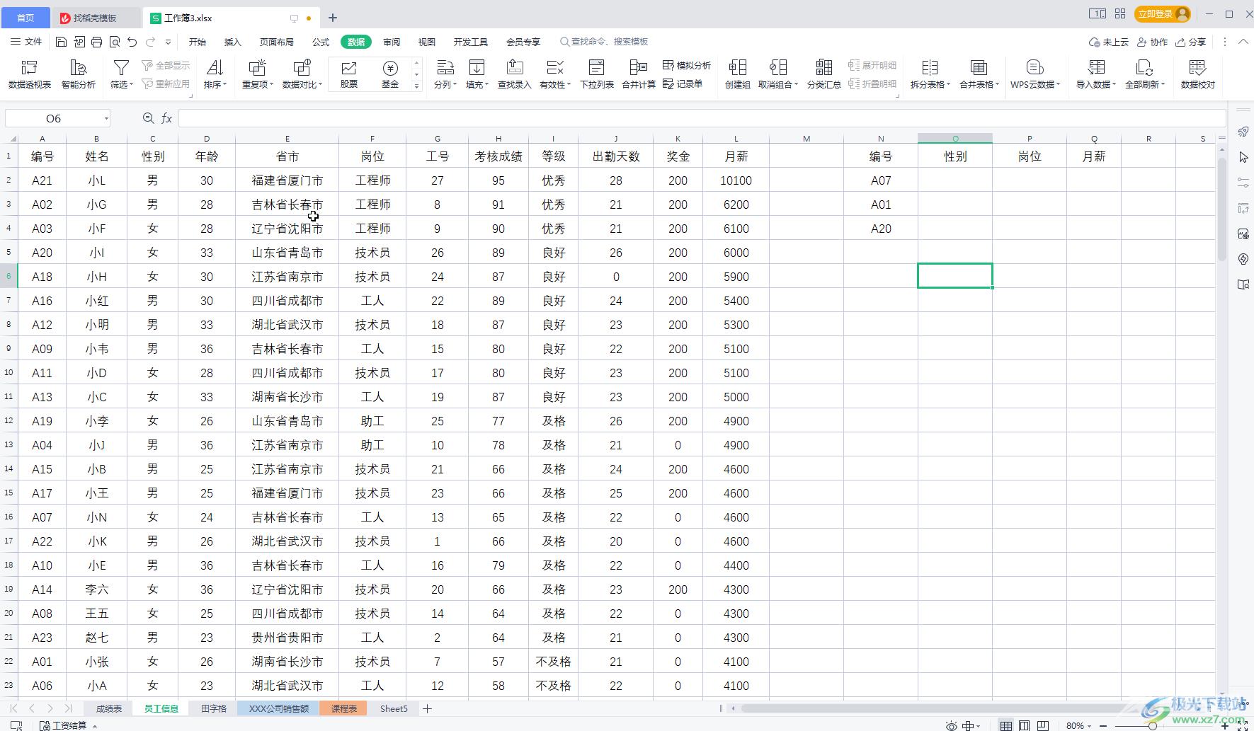Select the 股票 stock data type

pos(349,74)
